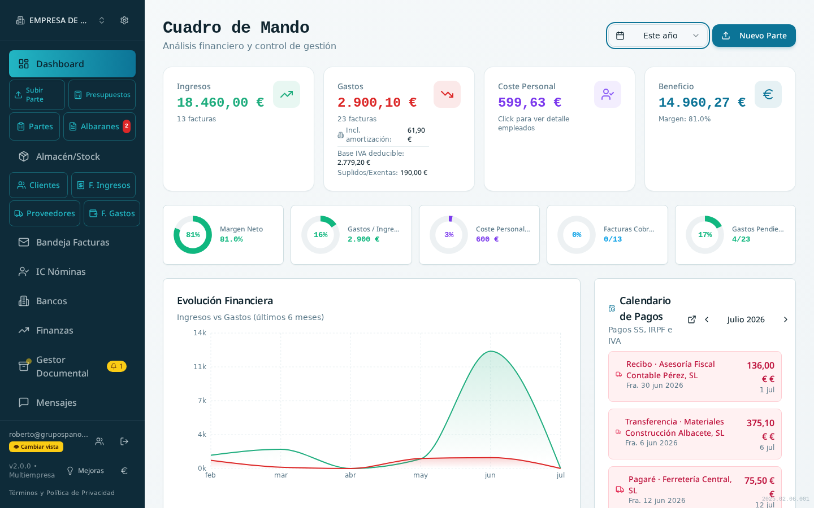Open Ingresos 18.460,00 € card
Viewport: 814px width, 508px height.
239,129
